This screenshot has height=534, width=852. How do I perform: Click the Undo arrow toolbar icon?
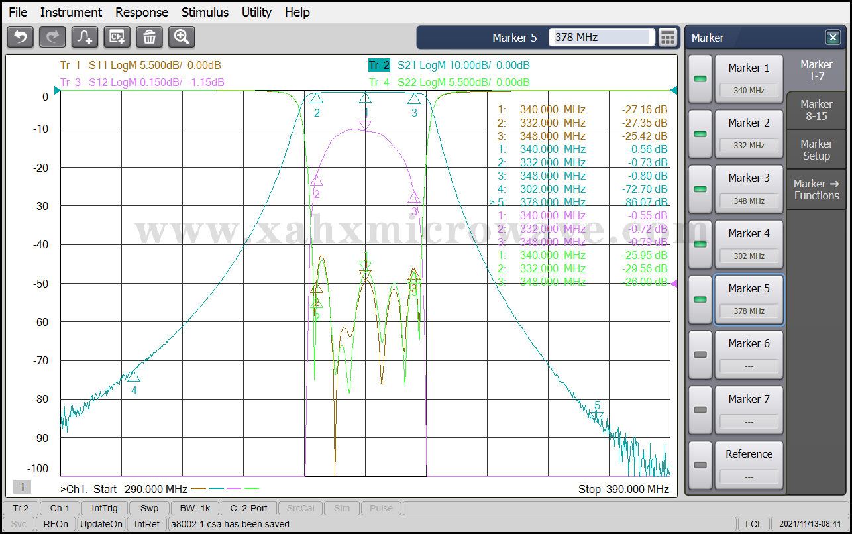pos(20,37)
